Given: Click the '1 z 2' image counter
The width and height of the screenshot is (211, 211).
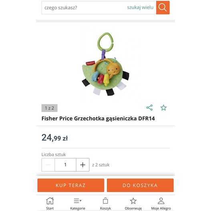Looking at the screenshot, I should [x=49, y=108].
